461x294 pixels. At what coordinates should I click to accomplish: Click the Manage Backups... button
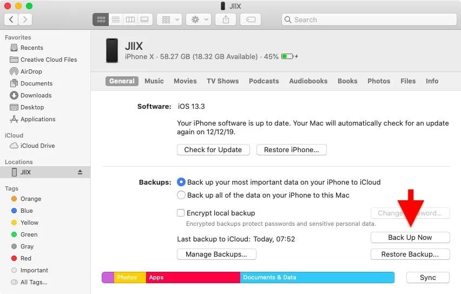click(x=216, y=254)
